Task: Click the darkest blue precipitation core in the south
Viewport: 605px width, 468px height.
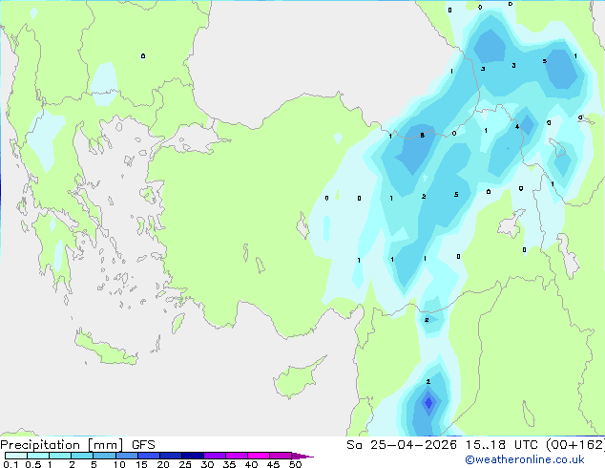Action: (428, 403)
